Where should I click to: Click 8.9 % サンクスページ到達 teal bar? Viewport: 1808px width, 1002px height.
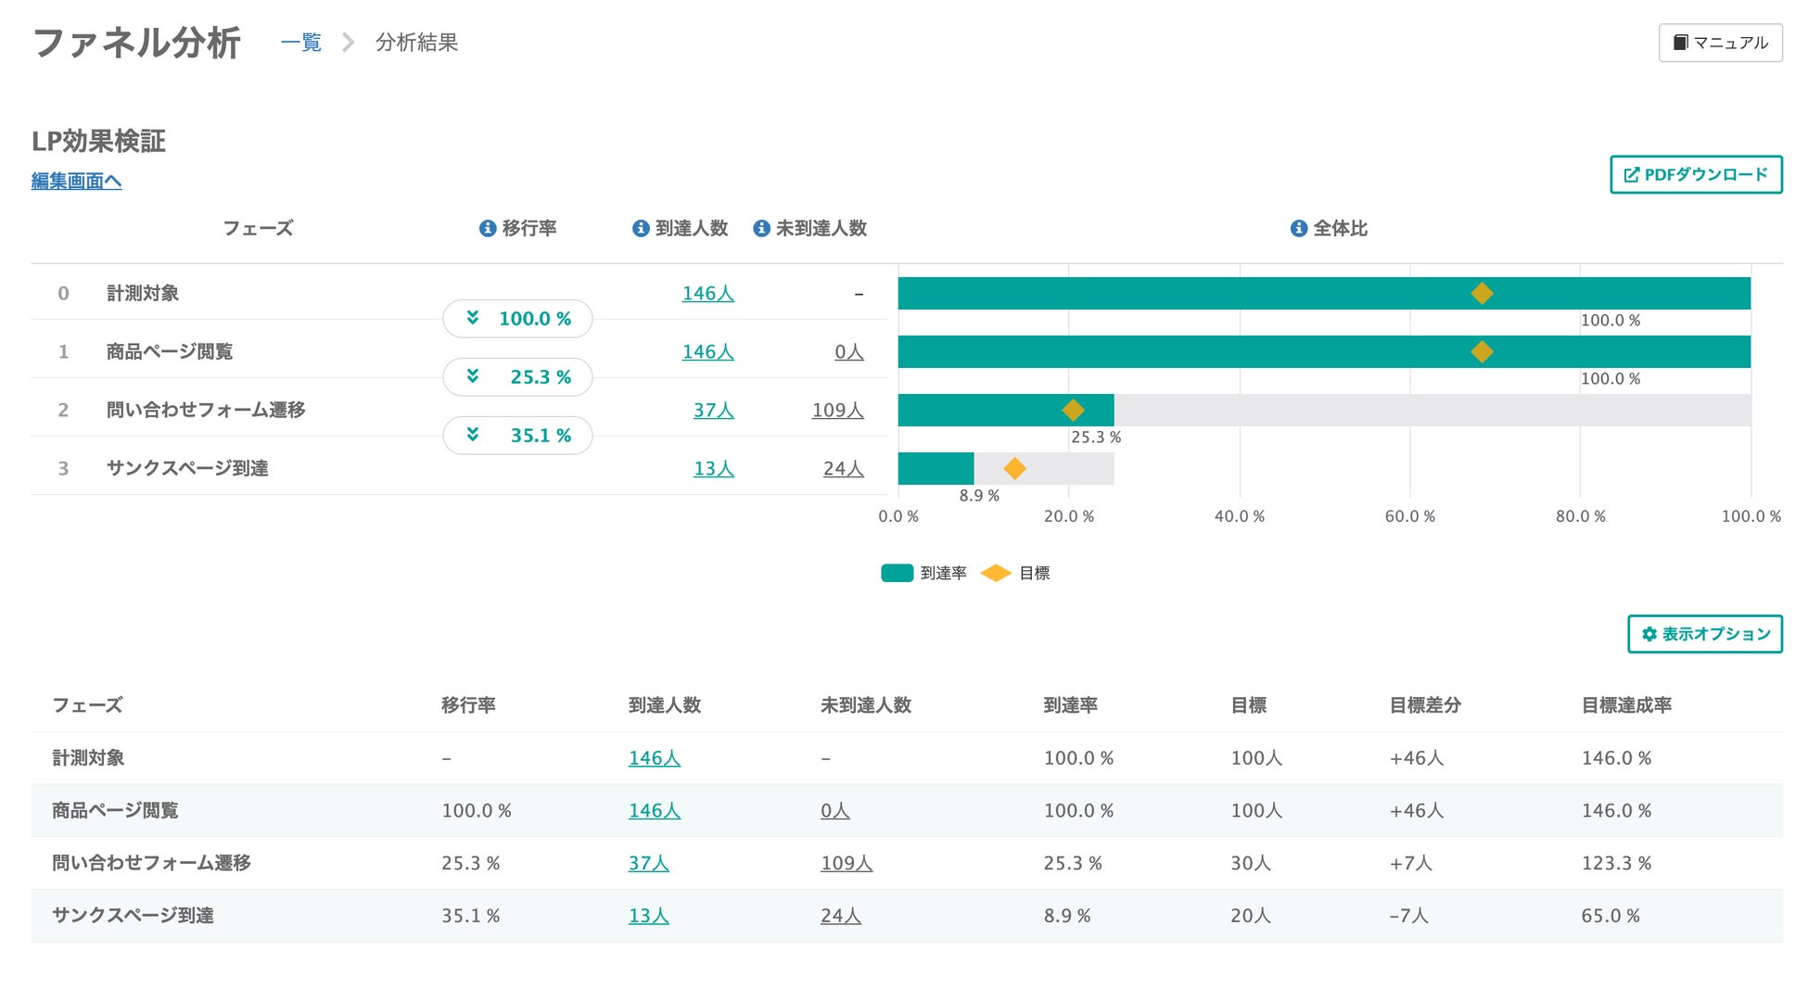pos(935,469)
